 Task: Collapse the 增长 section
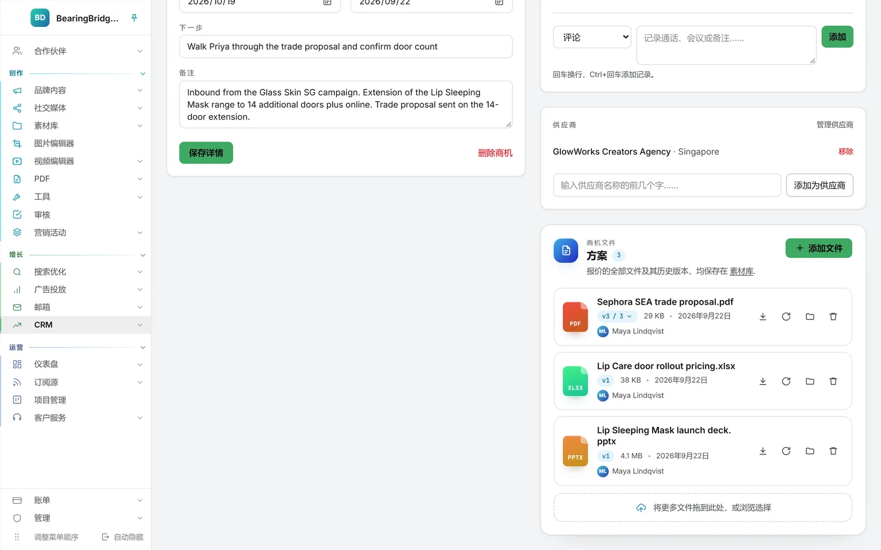143,255
